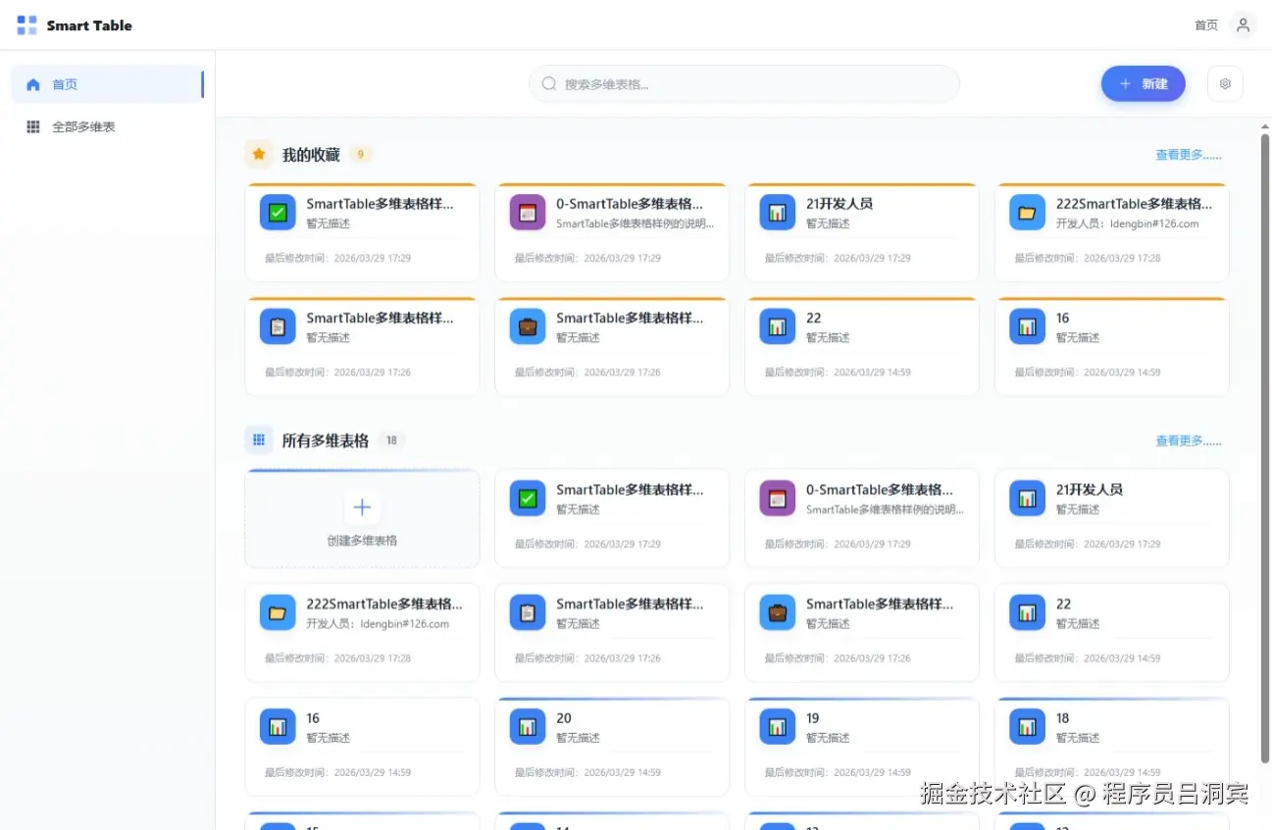Screen dimensions: 1272x830
Task: Click the 21开发人员 chart icon under 所有多维表格
Action: 1028,499
